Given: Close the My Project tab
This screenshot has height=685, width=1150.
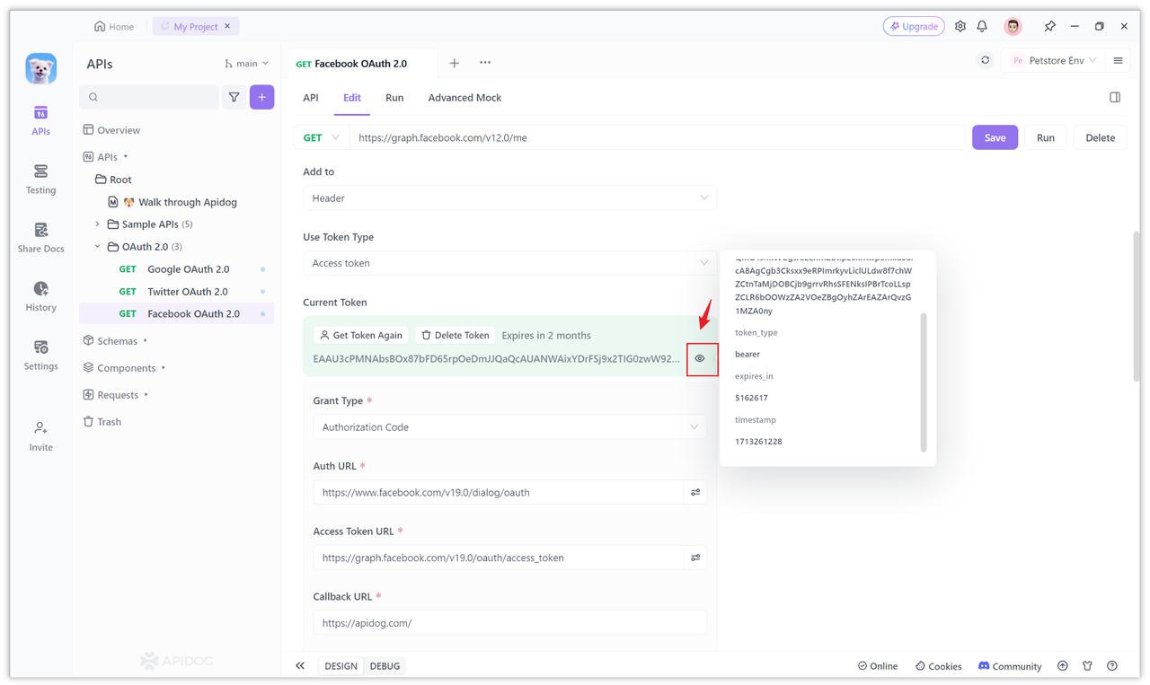Looking at the screenshot, I should coord(227,26).
